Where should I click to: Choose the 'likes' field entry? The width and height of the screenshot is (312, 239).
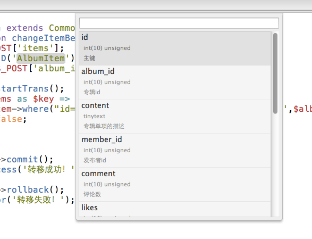click(175, 209)
